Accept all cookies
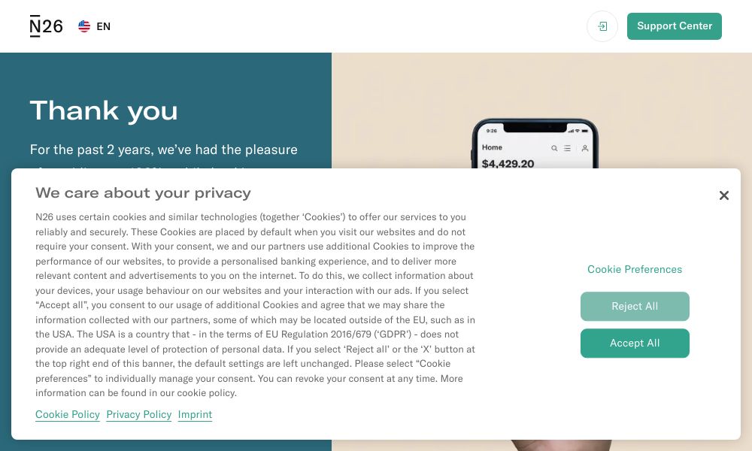The image size is (752, 451). pos(635,344)
